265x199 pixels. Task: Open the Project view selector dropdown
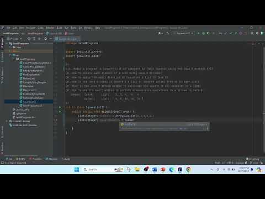coord(14,39)
